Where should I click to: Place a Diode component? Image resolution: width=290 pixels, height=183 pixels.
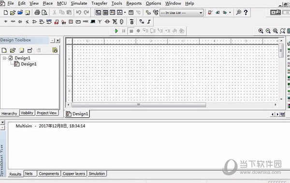pos(20,22)
